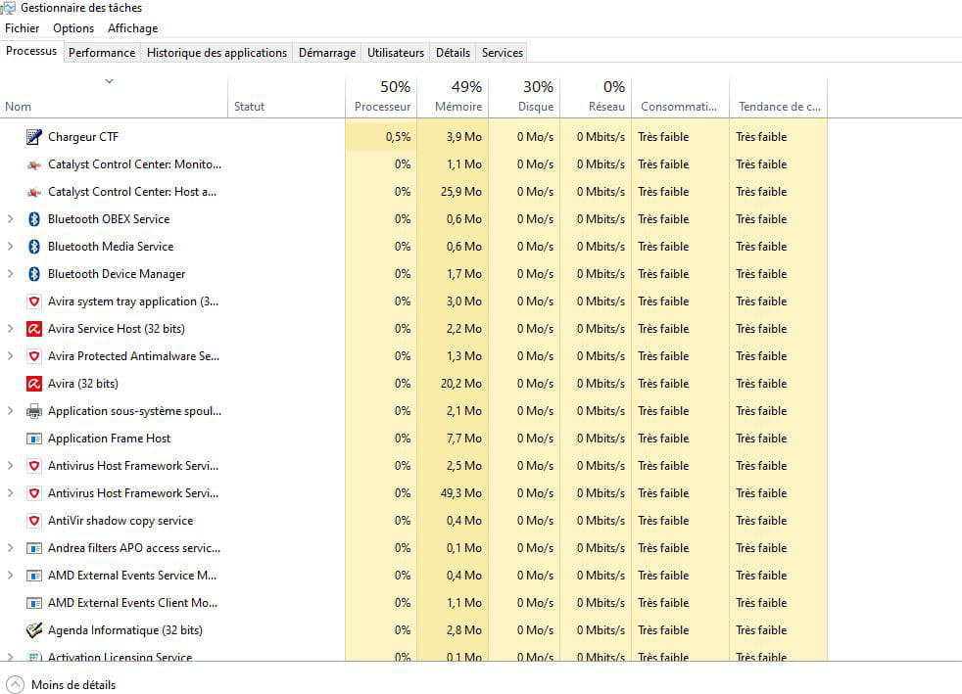This screenshot has height=694, width=962.
Task: Sort by Tendance de consommation header
Action: pos(779,97)
